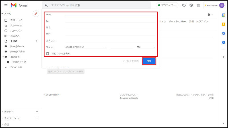228x128 pixels.
Task: Open Google Tasks in side panel
Action: pyautogui.click(x=223, y=33)
